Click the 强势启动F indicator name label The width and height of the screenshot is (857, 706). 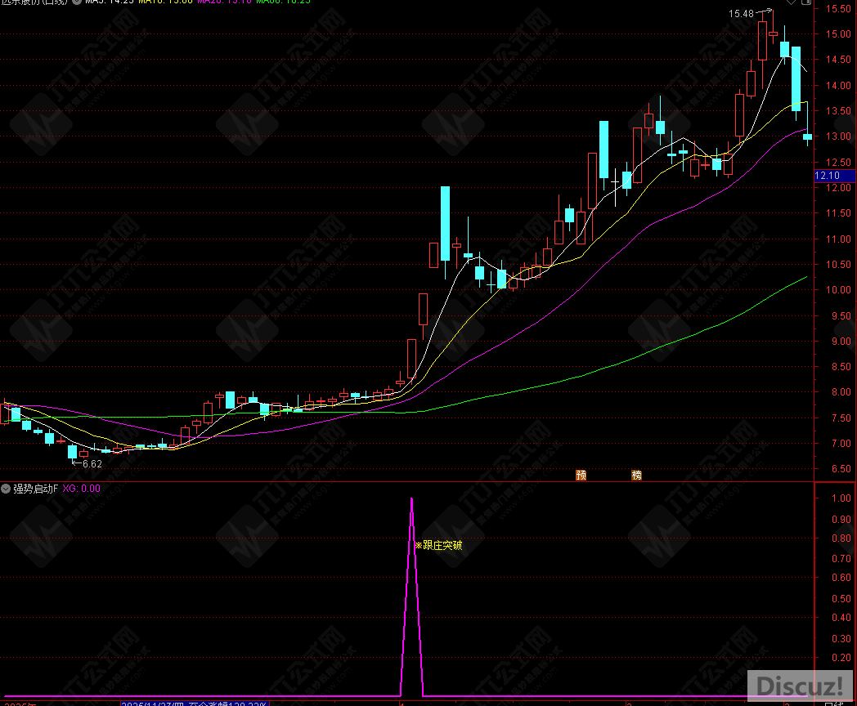pyautogui.click(x=35, y=489)
